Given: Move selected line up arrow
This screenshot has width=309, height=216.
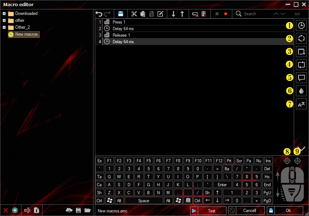Looking at the screenshot, I should point(182,14).
